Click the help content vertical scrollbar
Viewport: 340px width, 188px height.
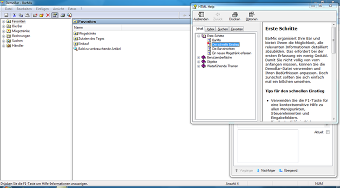pyautogui.click(x=333, y=71)
